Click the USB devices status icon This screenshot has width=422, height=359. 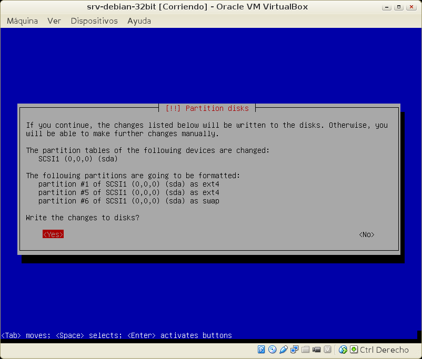click(x=284, y=350)
